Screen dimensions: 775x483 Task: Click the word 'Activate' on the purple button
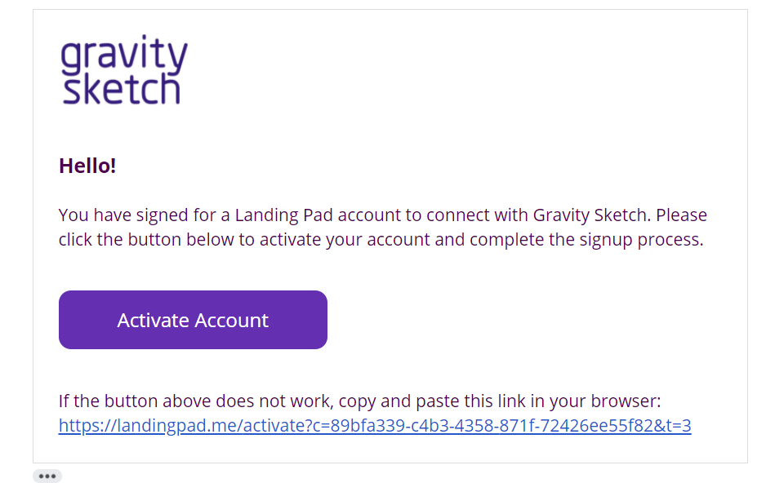[x=153, y=321]
